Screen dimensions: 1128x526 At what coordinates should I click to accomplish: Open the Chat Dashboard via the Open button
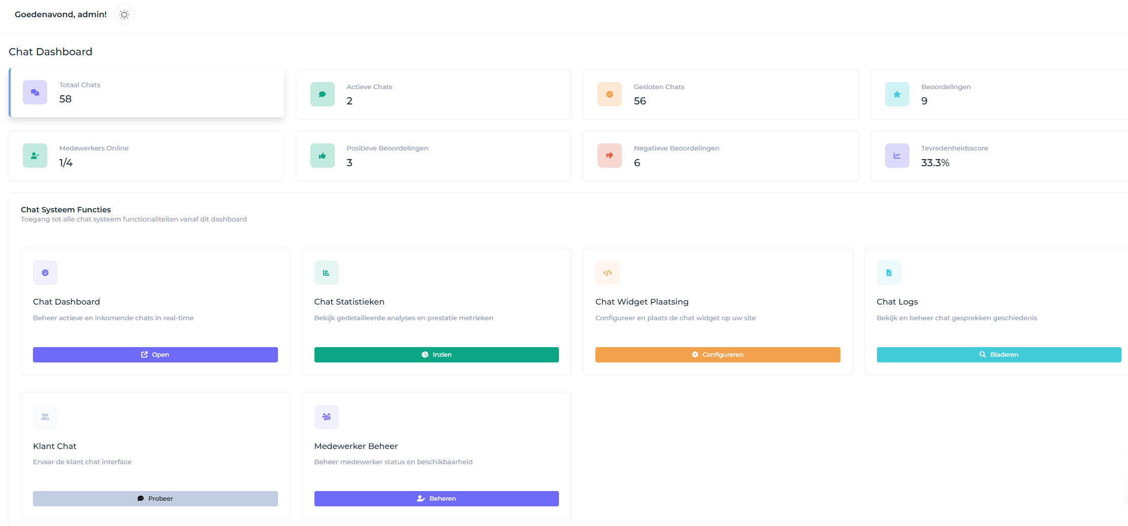[155, 355]
